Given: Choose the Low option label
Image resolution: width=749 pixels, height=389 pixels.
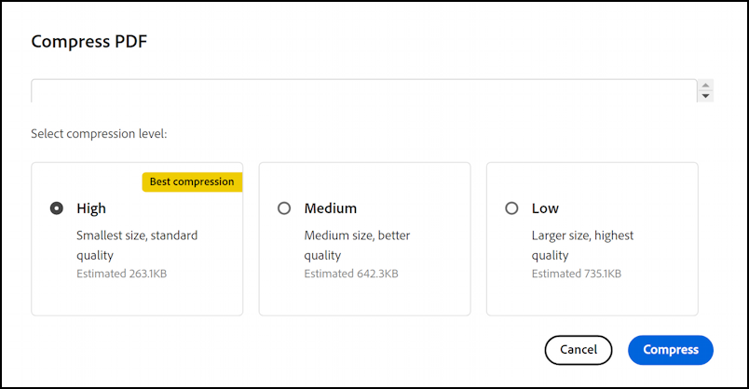Looking at the screenshot, I should click(x=545, y=208).
